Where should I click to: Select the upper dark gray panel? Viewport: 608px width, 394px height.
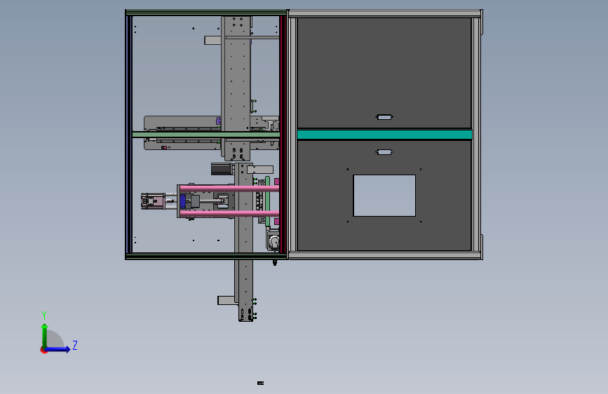coord(384,72)
